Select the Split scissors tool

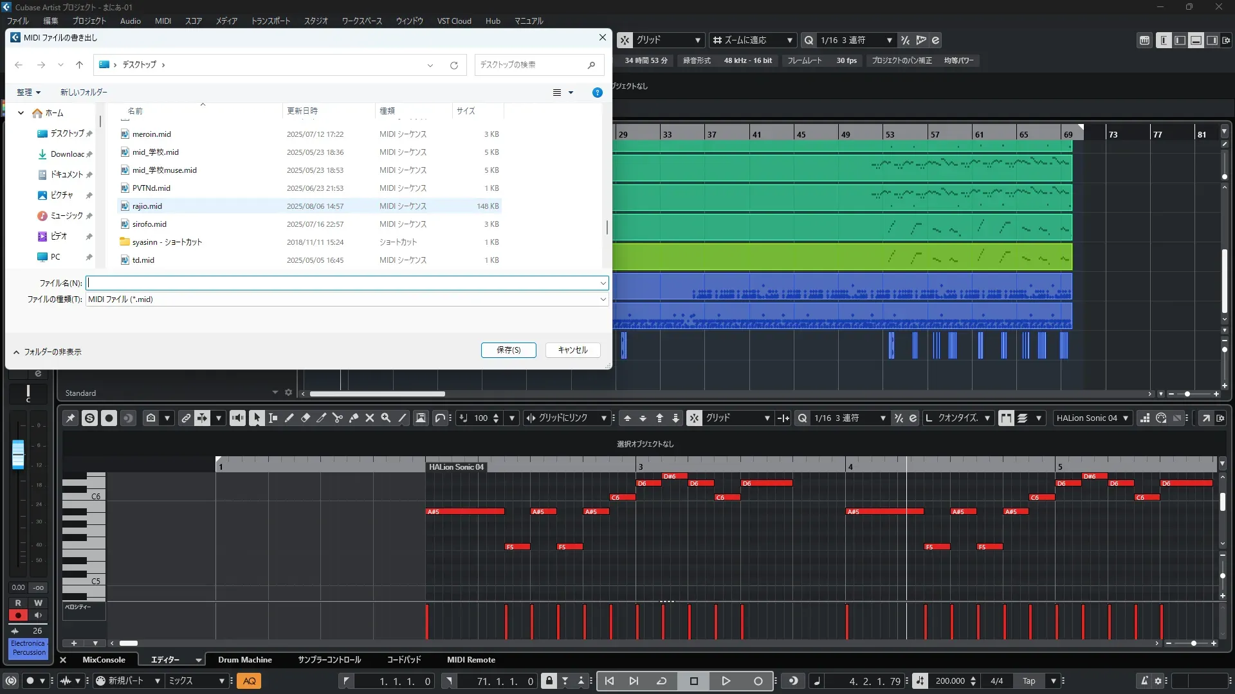[338, 418]
